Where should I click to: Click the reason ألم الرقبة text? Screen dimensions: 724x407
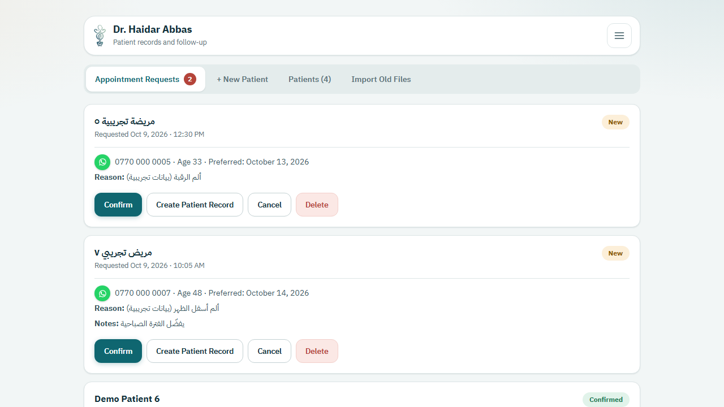pyautogui.click(x=164, y=177)
